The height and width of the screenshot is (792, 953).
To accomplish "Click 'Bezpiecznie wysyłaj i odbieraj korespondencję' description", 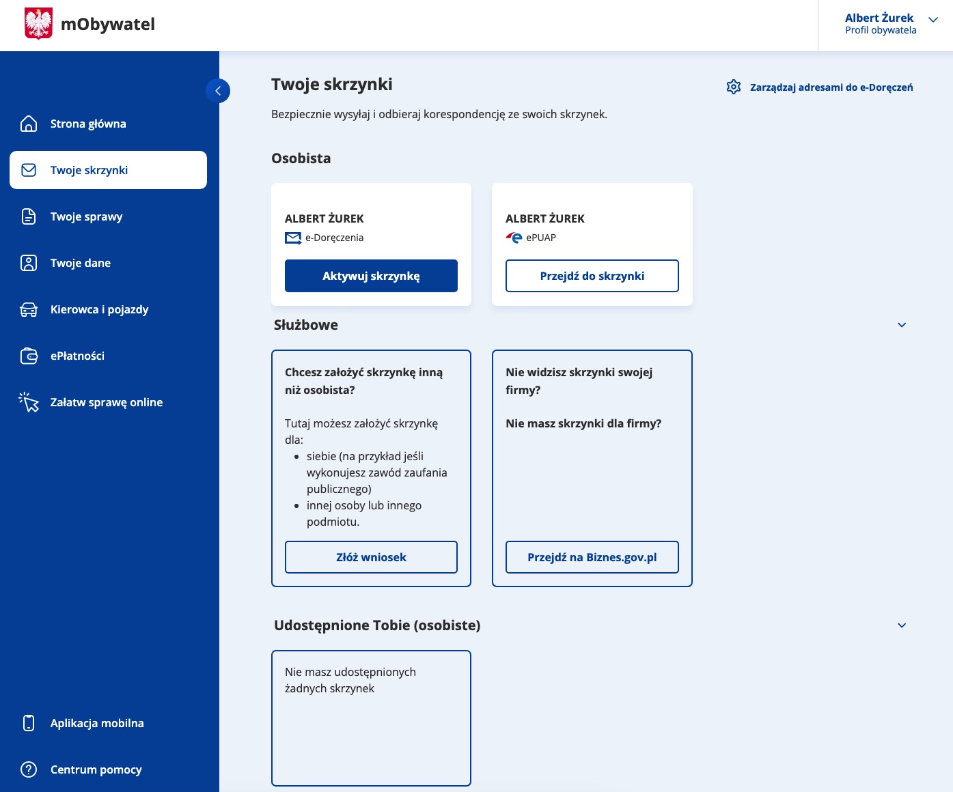I will pos(439,114).
